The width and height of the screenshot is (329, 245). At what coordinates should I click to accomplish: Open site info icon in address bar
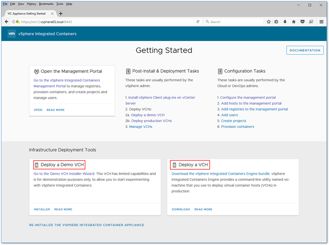[13, 22]
